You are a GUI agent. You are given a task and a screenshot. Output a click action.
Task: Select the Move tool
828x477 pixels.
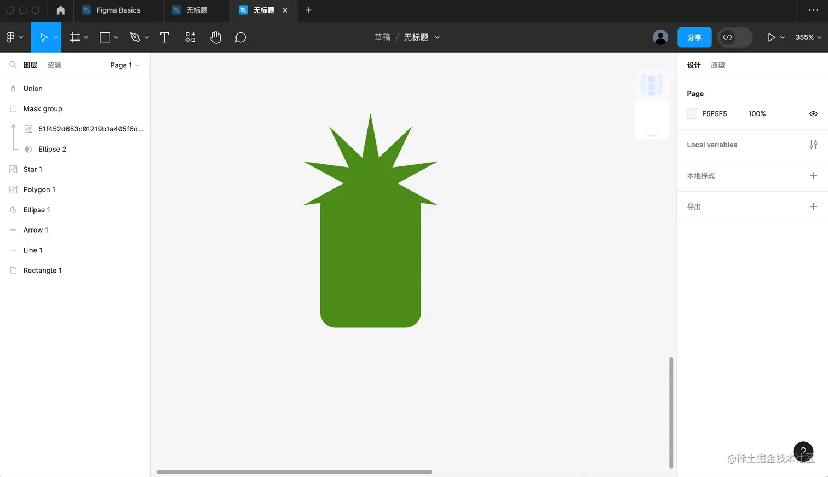44,37
